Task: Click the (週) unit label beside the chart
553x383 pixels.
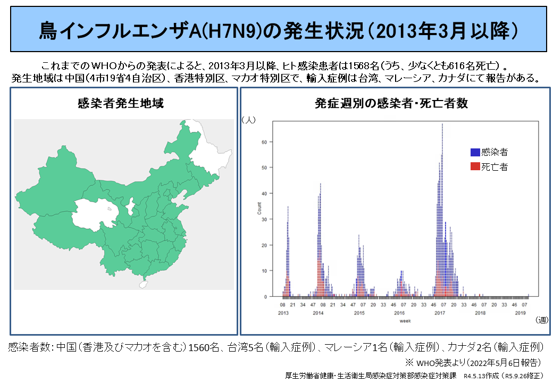Action: (x=541, y=320)
